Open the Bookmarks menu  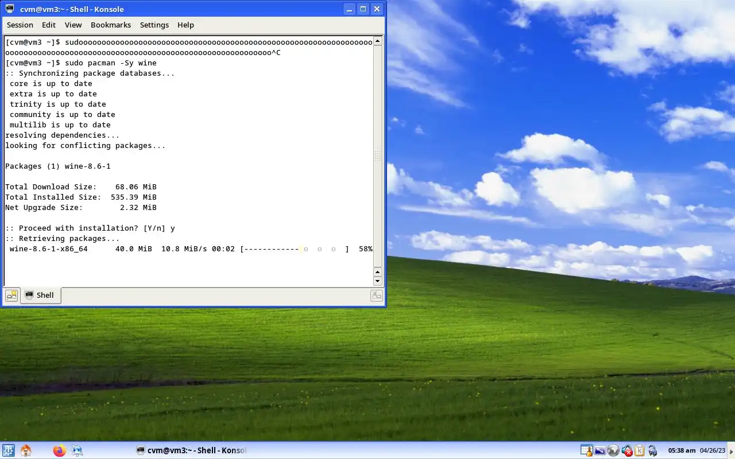[111, 25]
